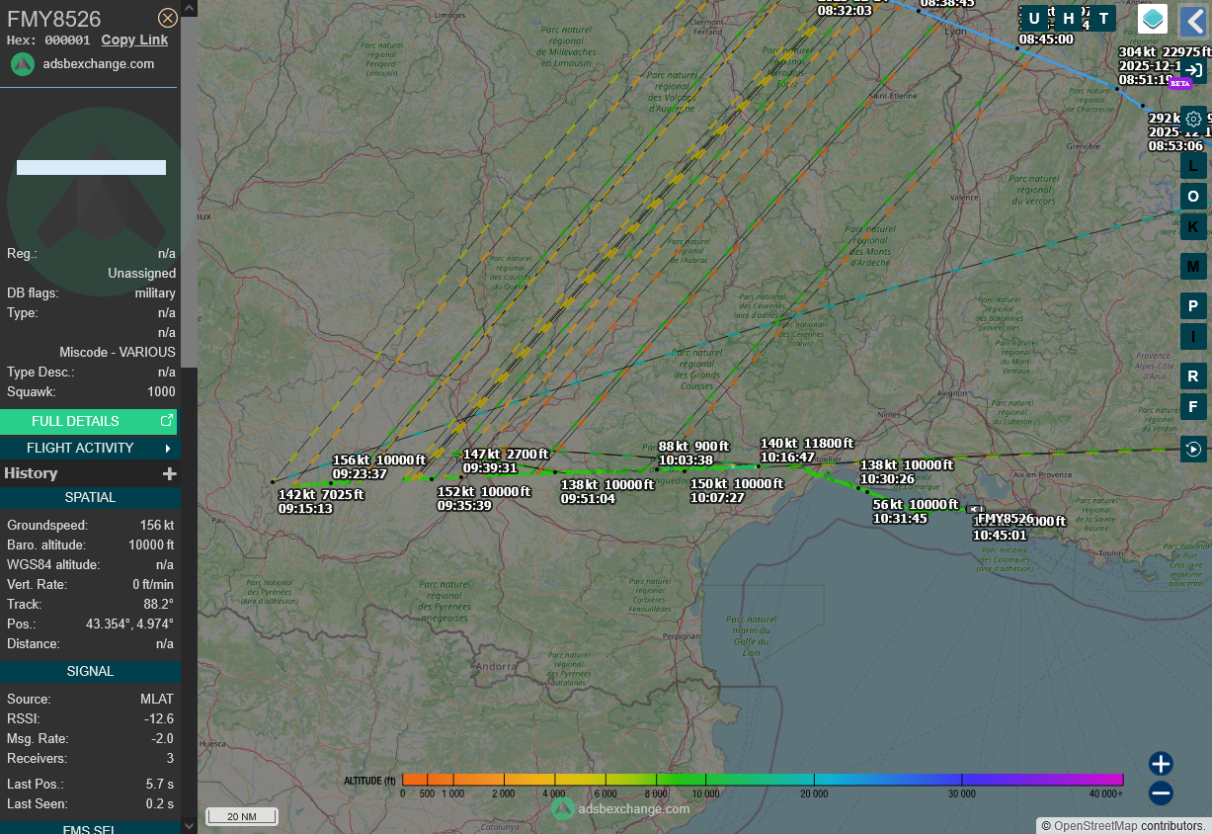Image resolution: width=1212 pixels, height=834 pixels.
Task: Zoom in with the plus button
Action: [1161, 764]
